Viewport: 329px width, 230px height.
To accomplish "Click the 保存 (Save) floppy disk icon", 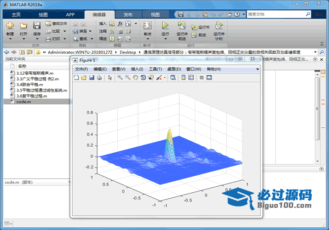I will click(37, 25).
